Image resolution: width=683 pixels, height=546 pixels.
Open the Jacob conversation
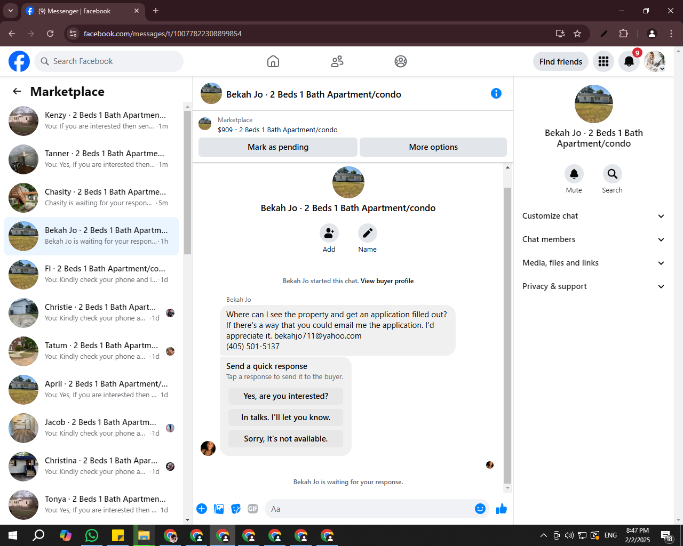pos(91,428)
